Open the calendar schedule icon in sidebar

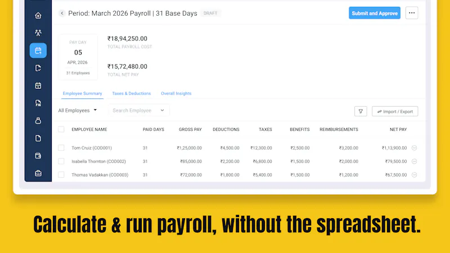pyautogui.click(x=38, y=85)
